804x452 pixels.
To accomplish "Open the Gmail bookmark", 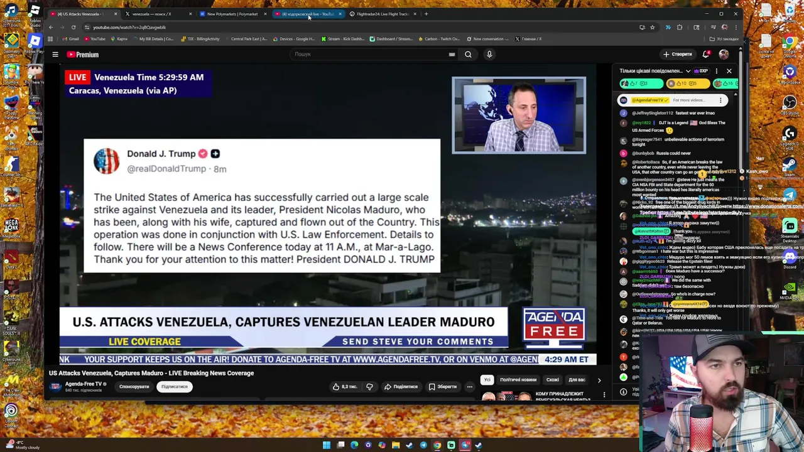I will [70, 39].
